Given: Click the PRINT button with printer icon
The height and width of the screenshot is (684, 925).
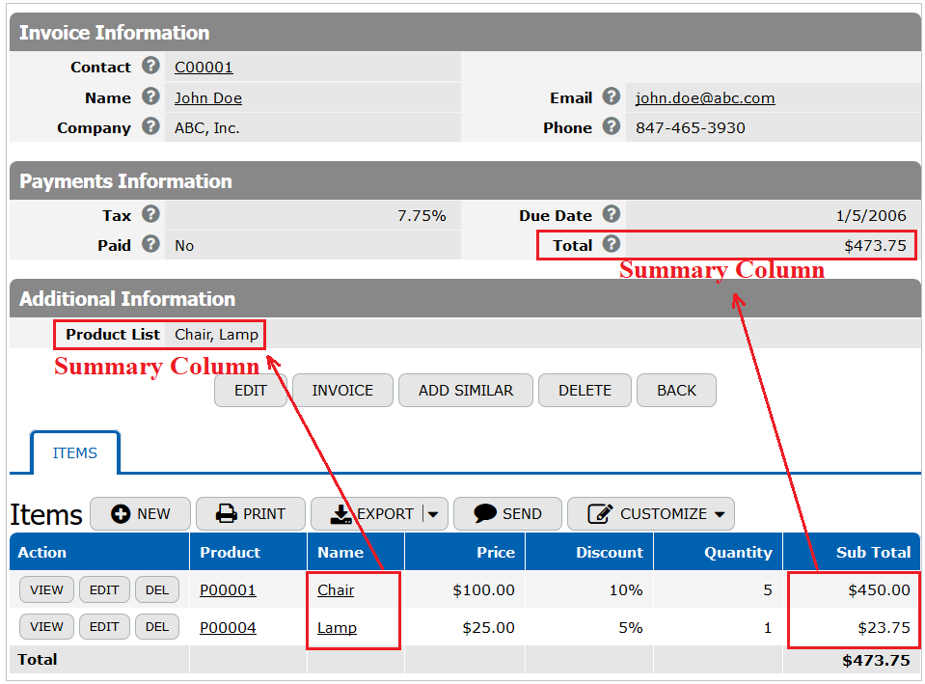Looking at the screenshot, I should tap(251, 513).
